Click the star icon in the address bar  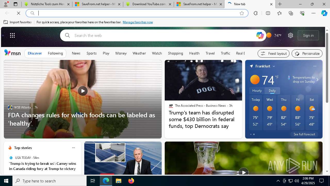click(242, 13)
